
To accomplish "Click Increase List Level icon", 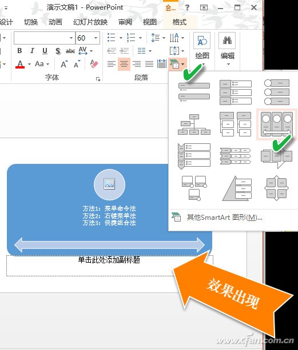I will (x=124, y=51).
